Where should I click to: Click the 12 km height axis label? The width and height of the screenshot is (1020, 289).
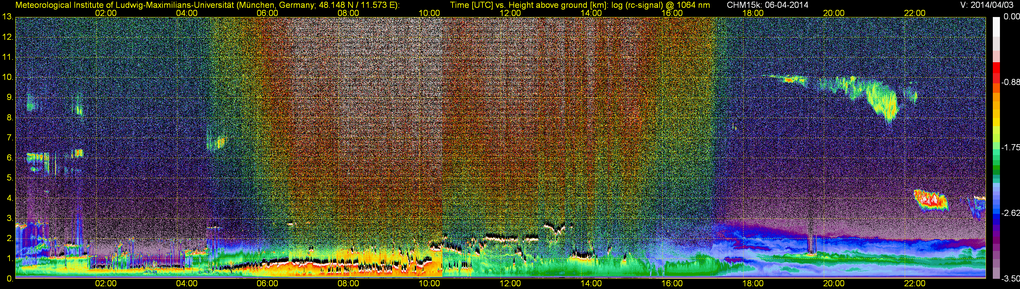[7, 37]
